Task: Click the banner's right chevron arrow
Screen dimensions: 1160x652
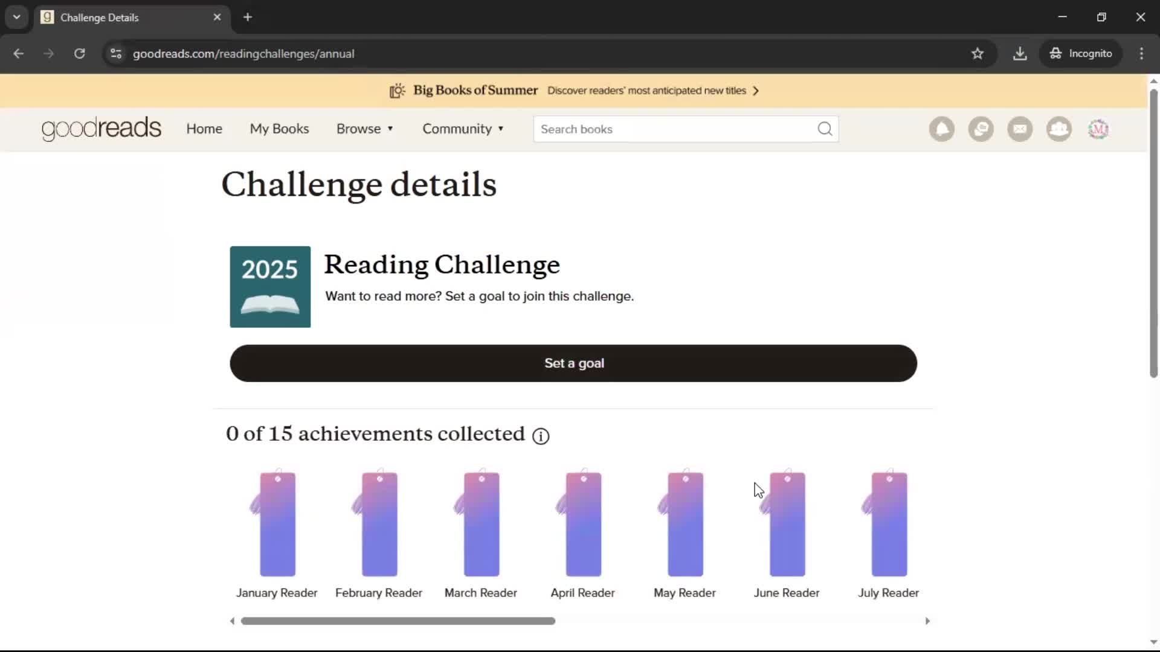Action: (756, 91)
